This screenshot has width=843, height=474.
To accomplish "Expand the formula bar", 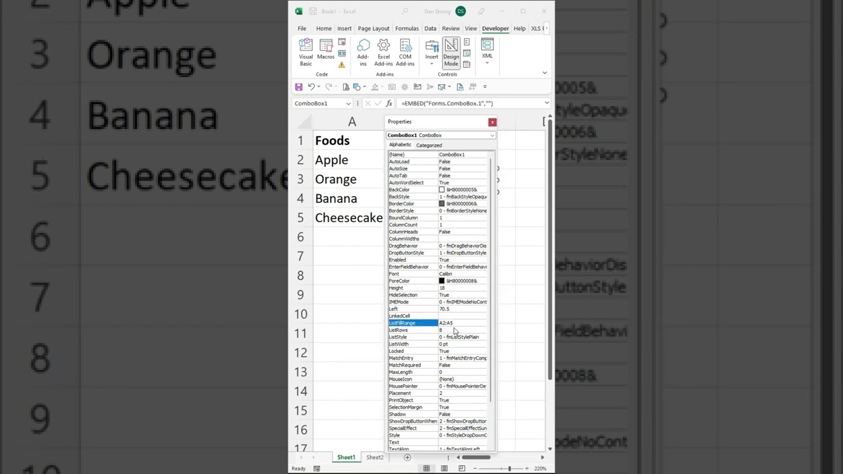I will point(547,103).
